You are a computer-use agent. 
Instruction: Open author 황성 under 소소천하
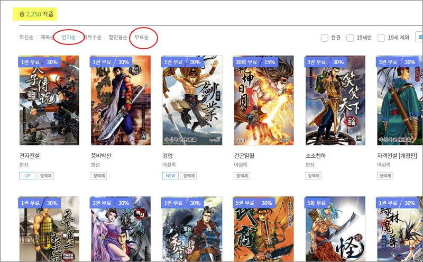point(310,165)
